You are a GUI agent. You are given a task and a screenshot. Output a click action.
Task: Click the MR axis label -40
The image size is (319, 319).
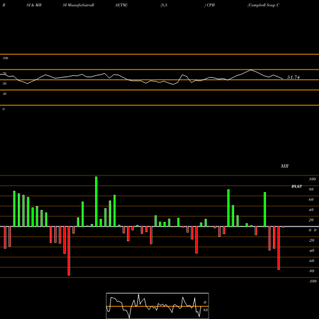pyautogui.click(x=311, y=251)
